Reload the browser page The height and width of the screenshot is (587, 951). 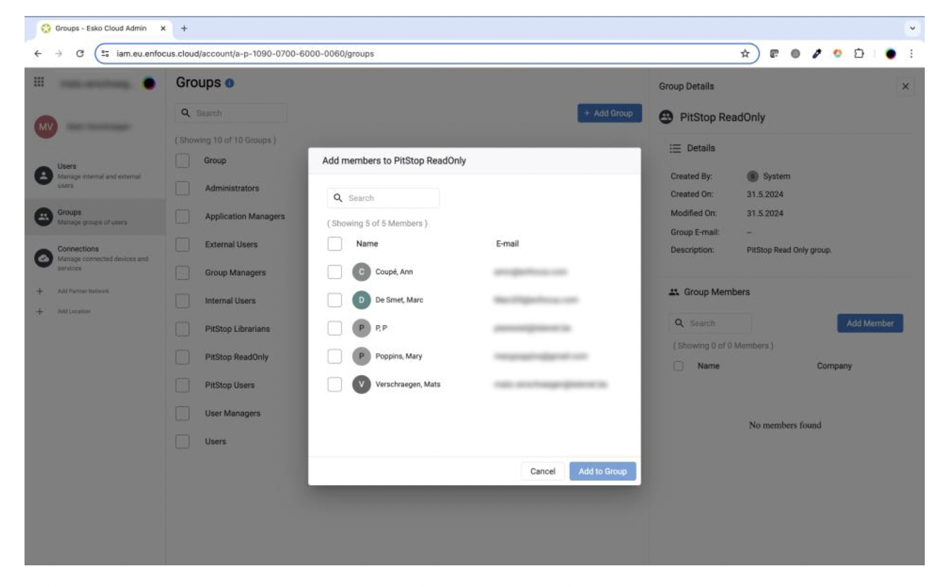[80, 54]
